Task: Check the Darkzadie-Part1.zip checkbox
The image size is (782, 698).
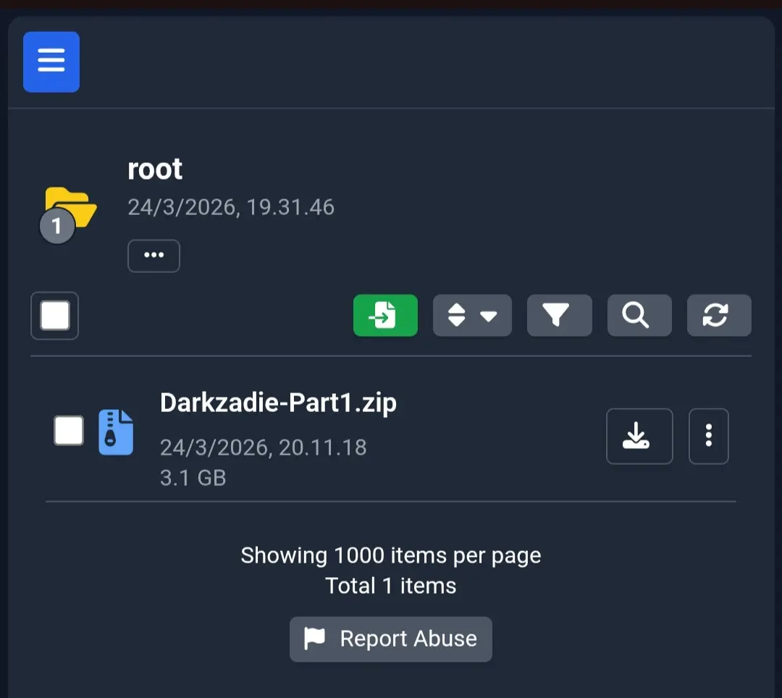Action: tap(69, 430)
